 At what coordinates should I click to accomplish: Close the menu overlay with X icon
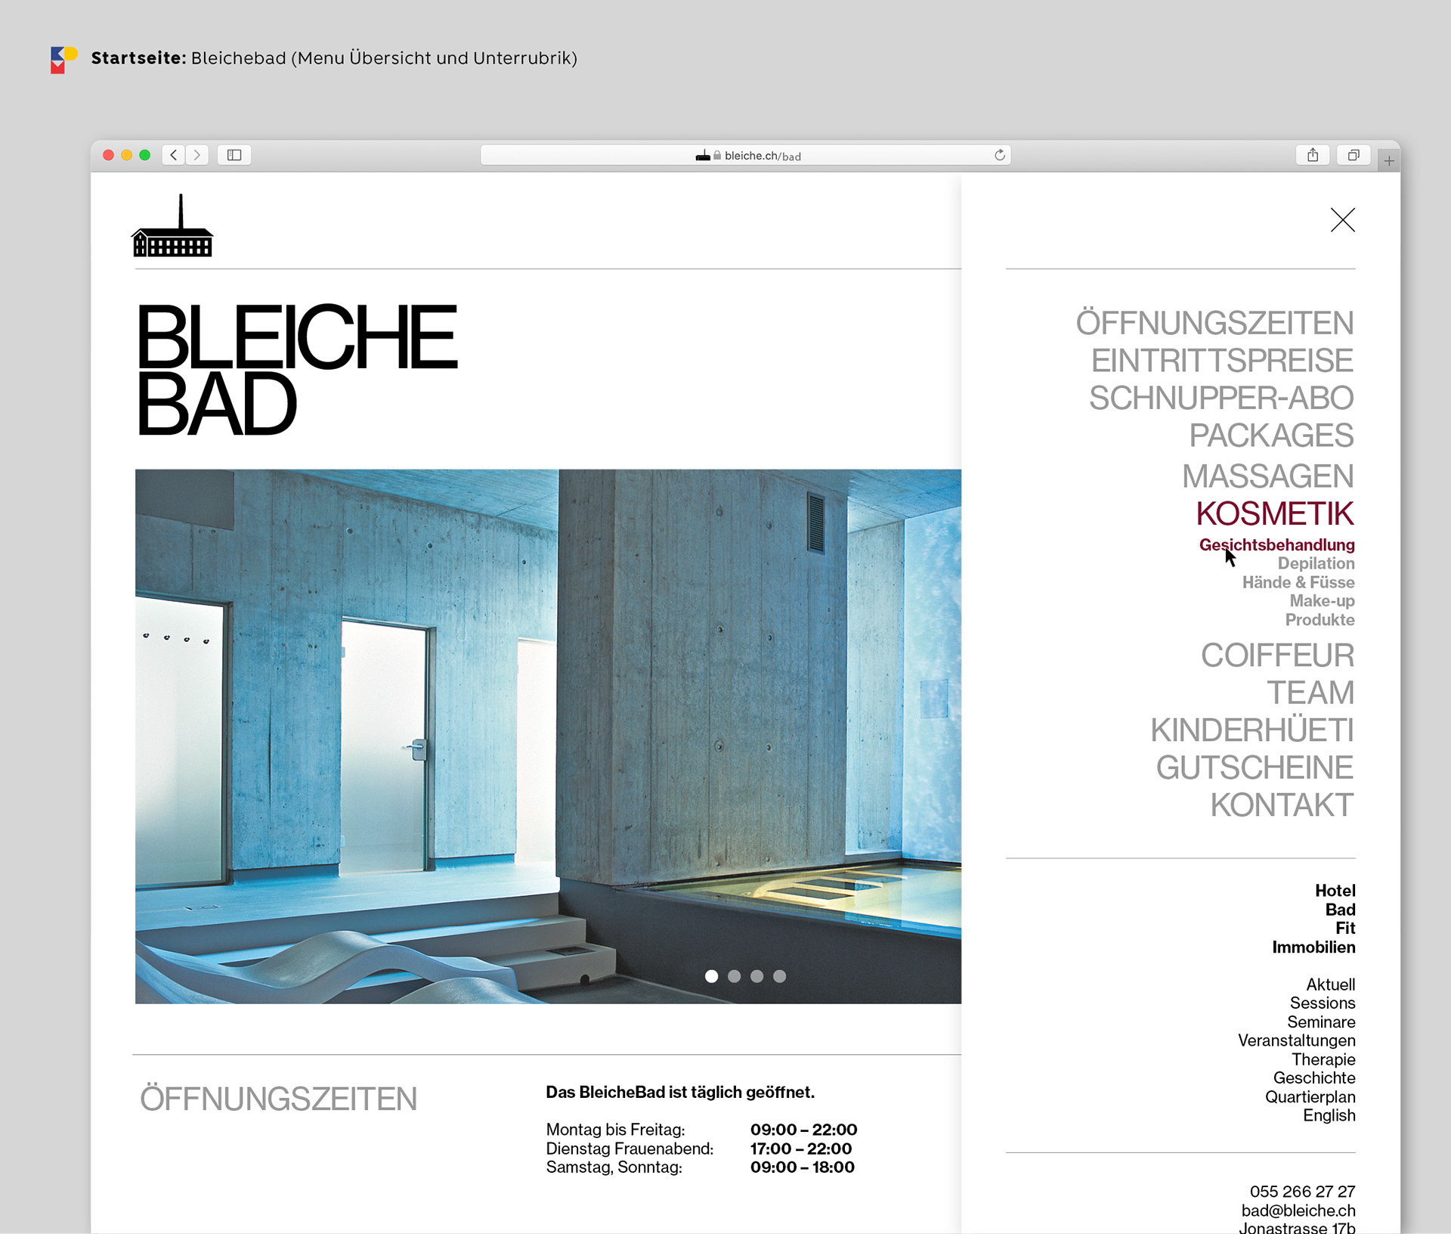(x=1342, y=220)
